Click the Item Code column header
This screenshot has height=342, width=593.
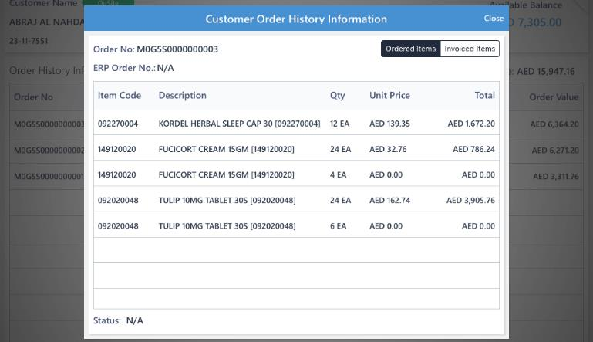click(x=120, y=96)
